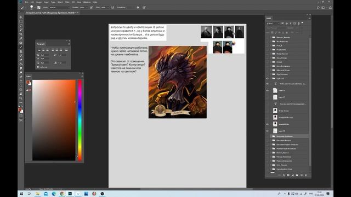Open the File menu
The width and height of the screenshot is (351, 197).
[x=26, y=2]
